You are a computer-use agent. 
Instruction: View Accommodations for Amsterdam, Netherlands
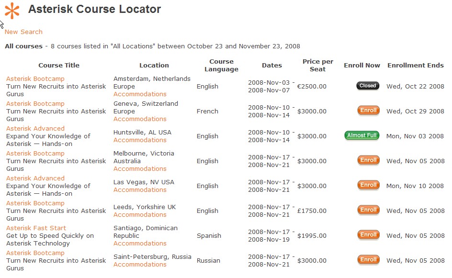click(x=140, y=94)
